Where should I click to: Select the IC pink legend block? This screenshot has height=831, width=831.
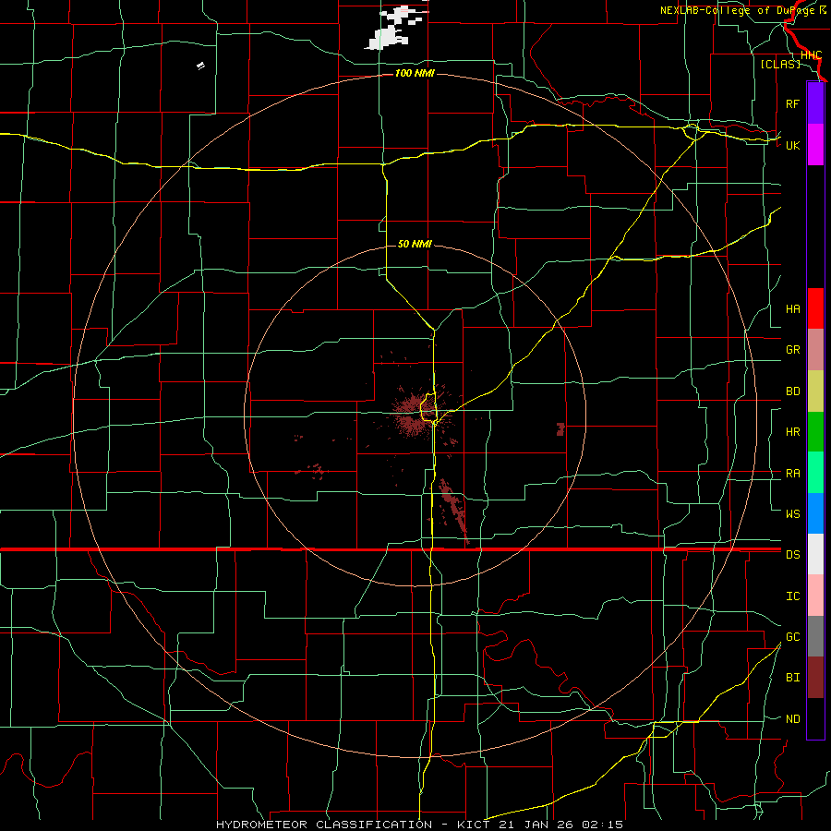(815, 596)
